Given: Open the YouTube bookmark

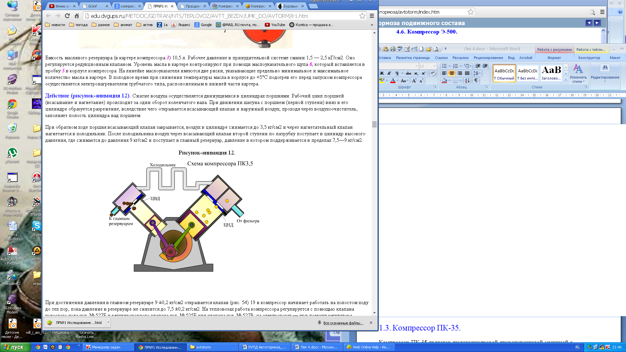Looking at the screenshot, I should pos(275,25).
